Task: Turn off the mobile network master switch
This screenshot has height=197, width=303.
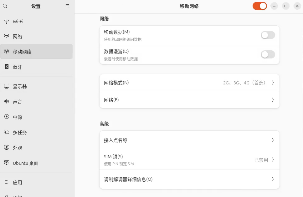Action: [x=260, y=6]
